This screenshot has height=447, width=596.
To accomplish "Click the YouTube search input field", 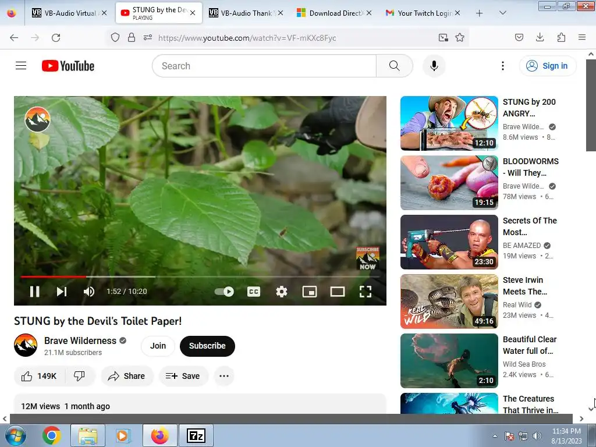I will (264, 66).
